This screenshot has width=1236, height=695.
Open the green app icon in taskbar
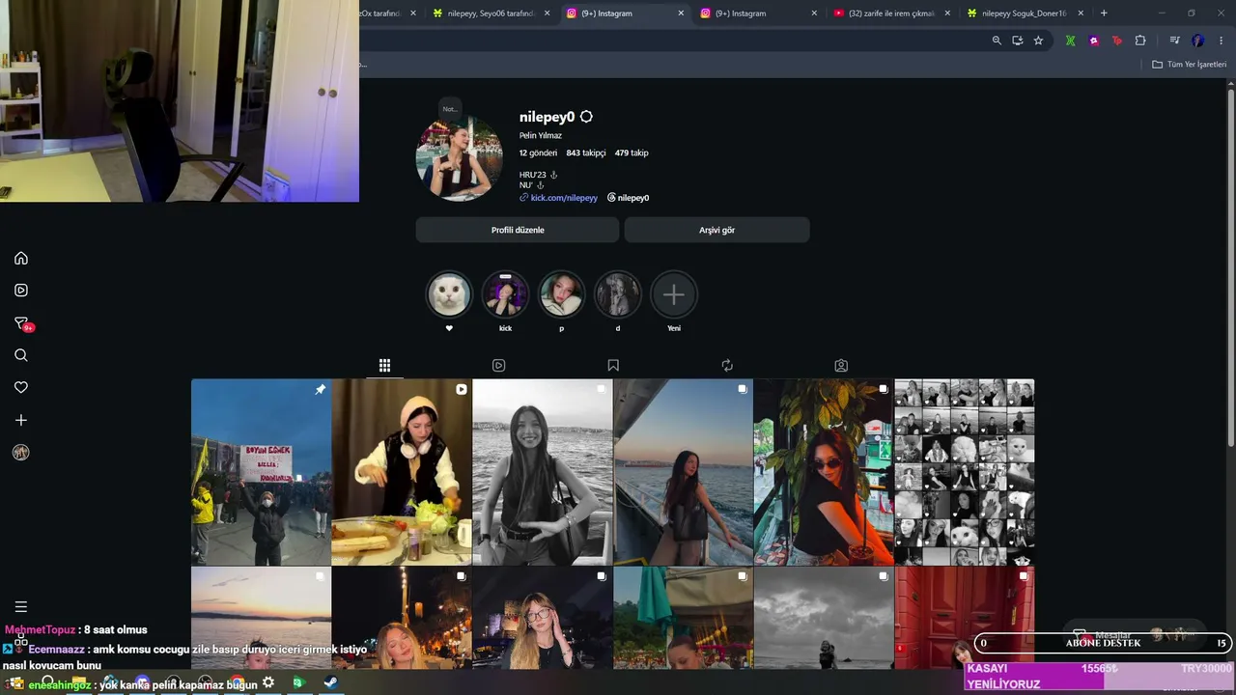click(x=297, y=682)
